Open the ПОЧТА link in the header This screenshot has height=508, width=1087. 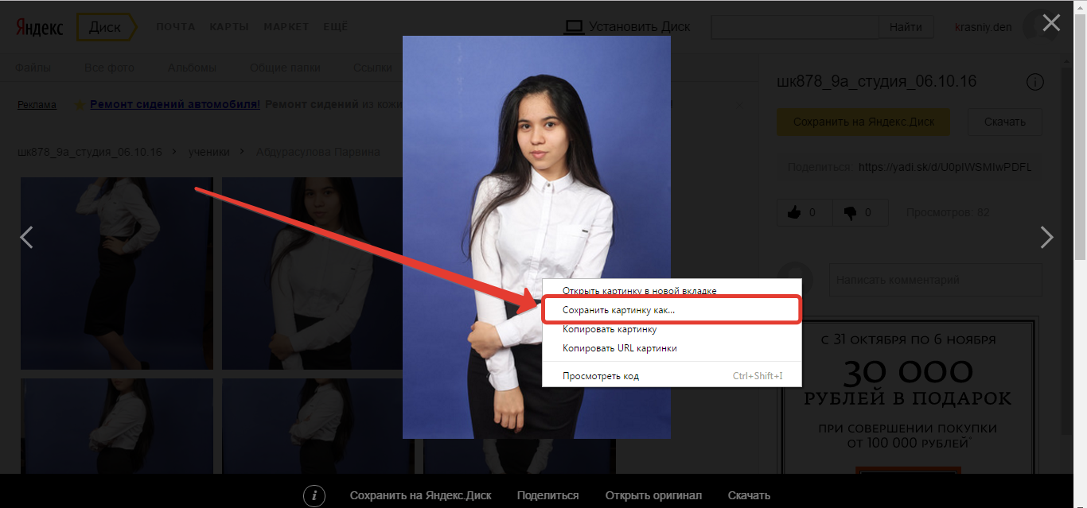click(x=175, y=27)
